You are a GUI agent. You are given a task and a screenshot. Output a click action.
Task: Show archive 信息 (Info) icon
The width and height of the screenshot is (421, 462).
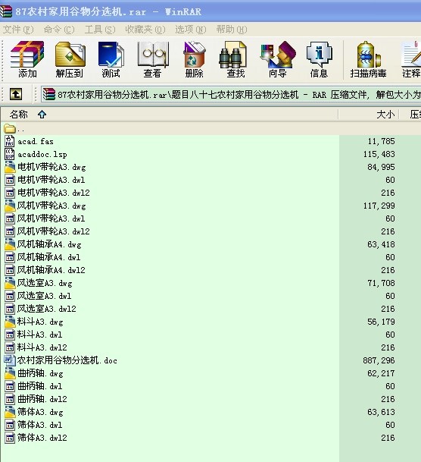319,60
